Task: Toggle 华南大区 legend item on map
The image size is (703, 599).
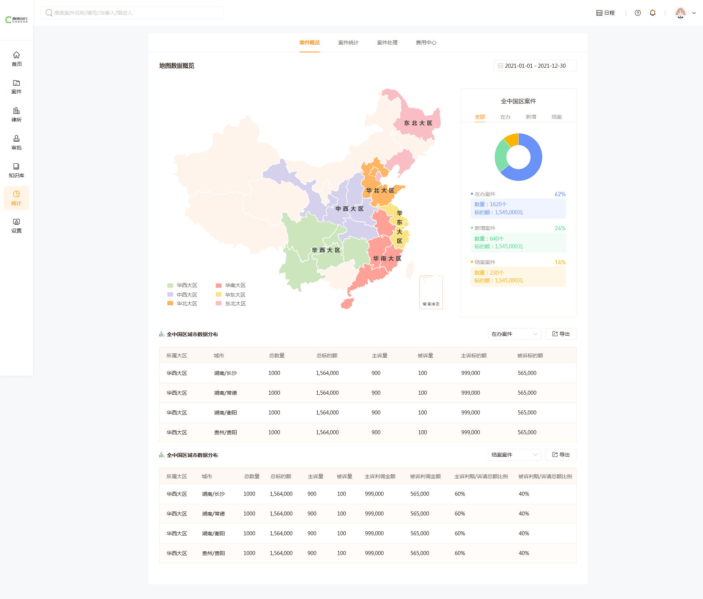Action: [231, 285]
